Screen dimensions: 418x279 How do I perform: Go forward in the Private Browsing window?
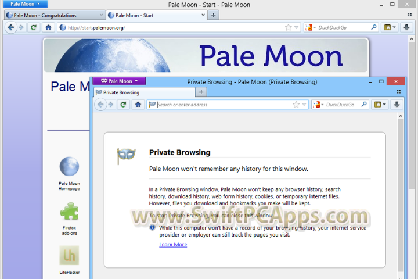111,105
